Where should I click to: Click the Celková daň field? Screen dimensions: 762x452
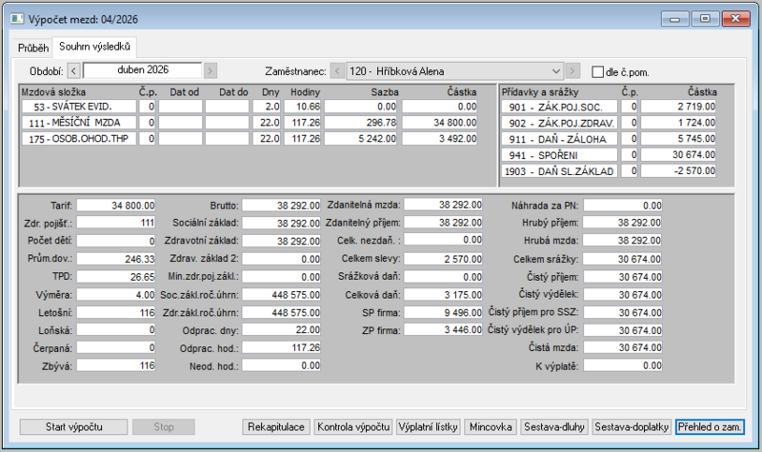click(x=443, y=295)
